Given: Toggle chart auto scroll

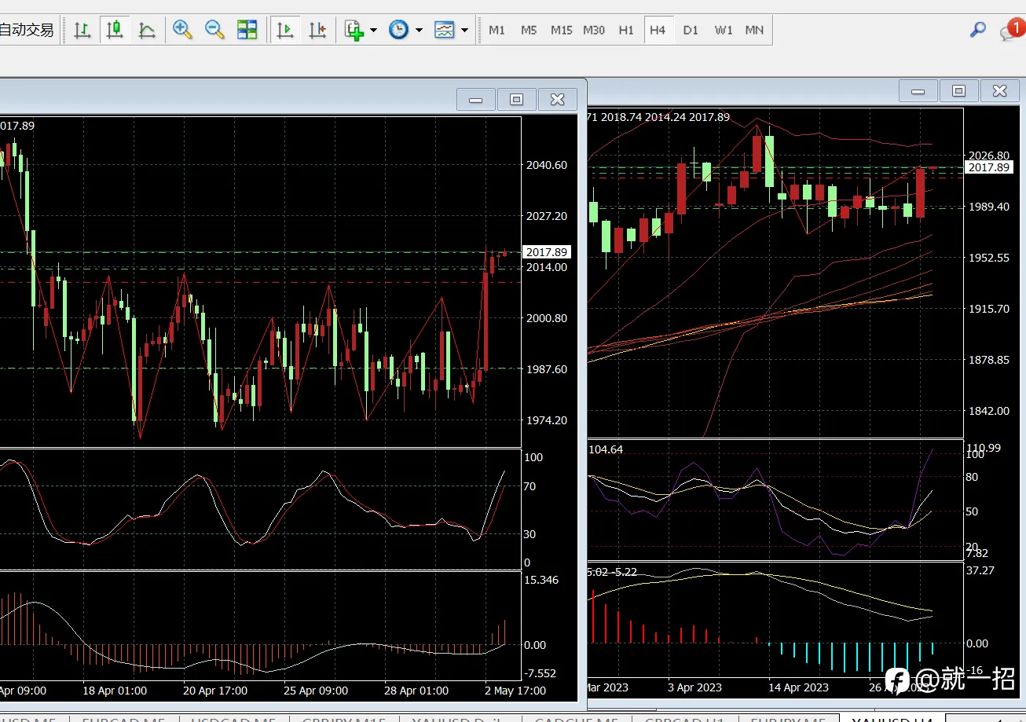Looking at the screenshot, I should pyautogui.click(x=285, y=30).
